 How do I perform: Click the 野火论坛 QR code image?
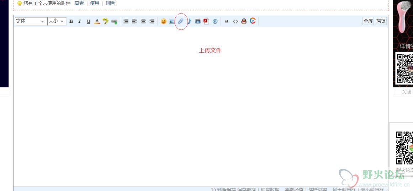point(404,148)
